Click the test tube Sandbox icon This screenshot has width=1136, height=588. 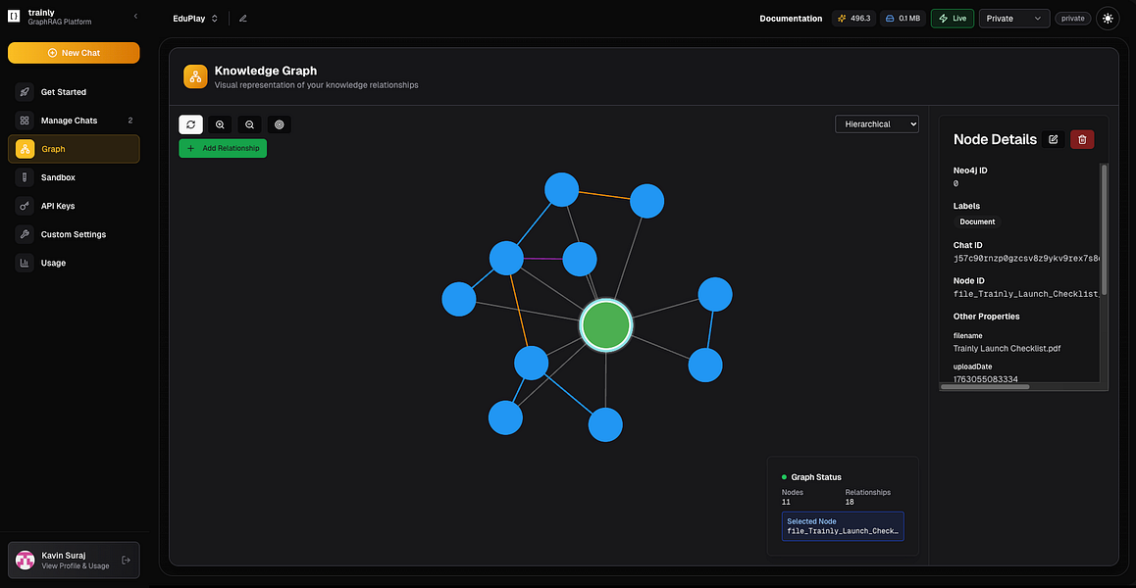[25, 177]
